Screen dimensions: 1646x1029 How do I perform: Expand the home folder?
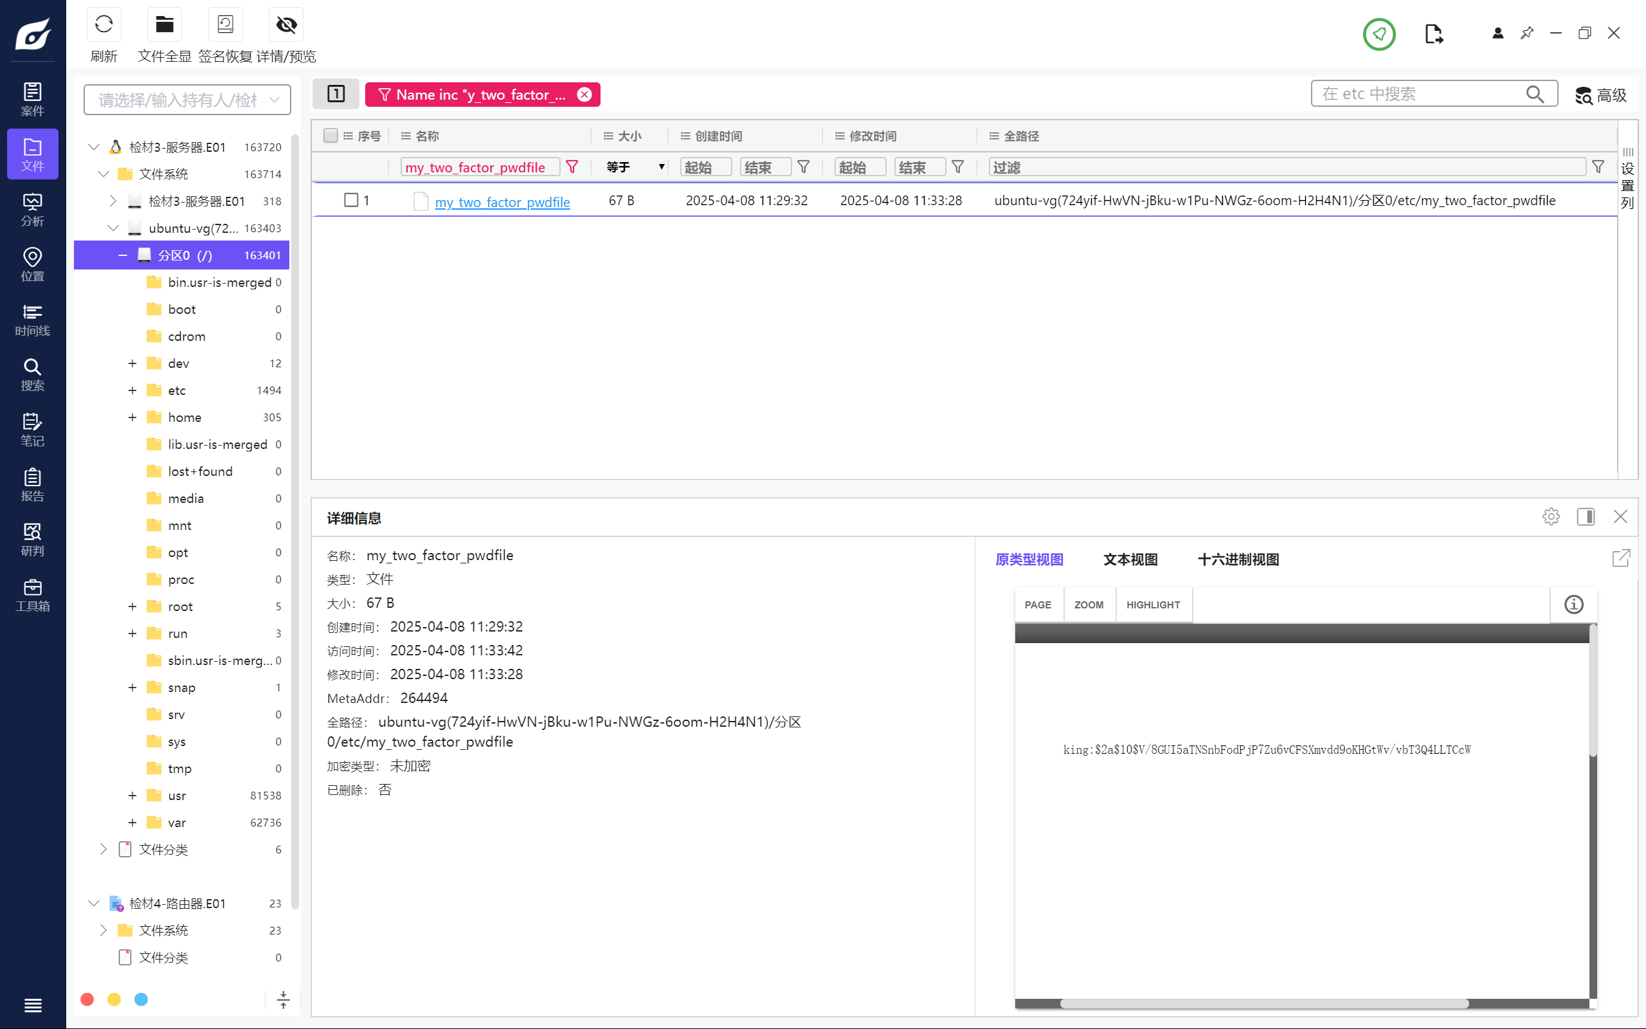click(x=132, y=417)
